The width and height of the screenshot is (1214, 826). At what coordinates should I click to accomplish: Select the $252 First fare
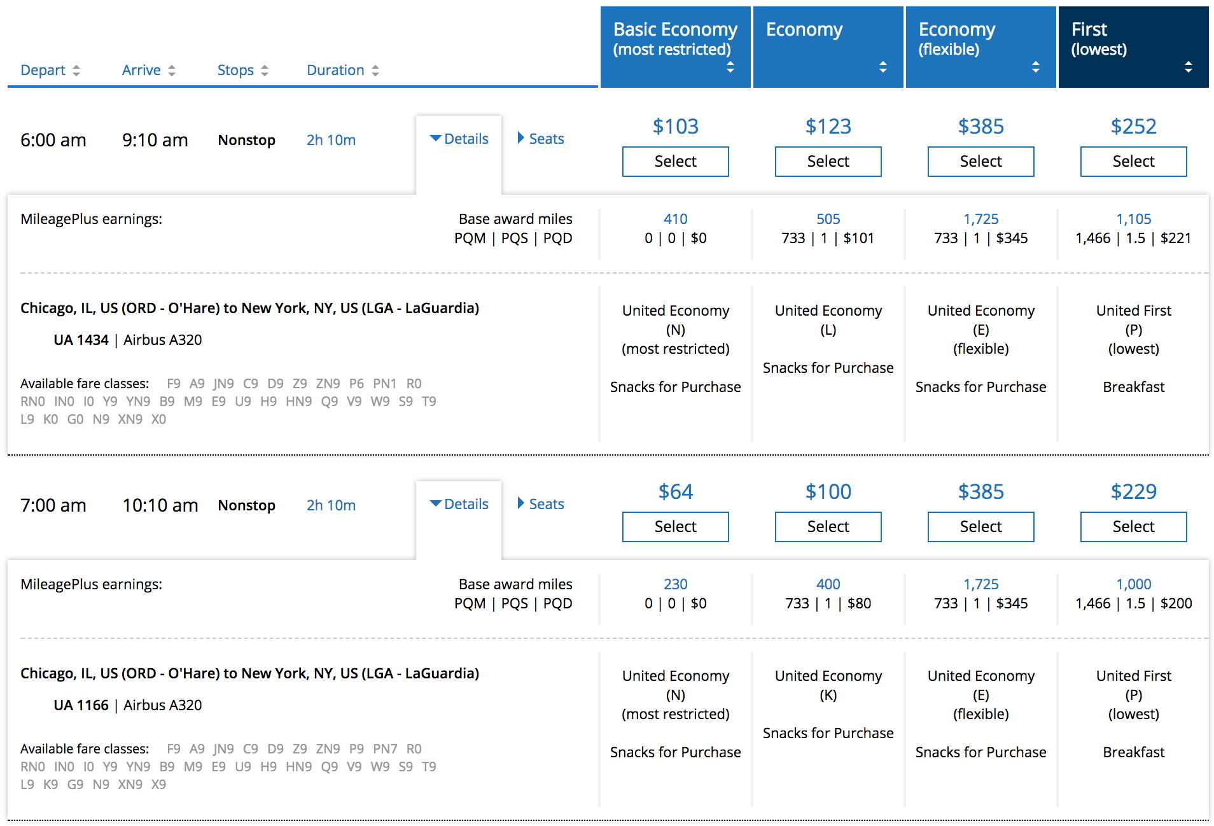pyautogui.click(x=1133, y=162)
